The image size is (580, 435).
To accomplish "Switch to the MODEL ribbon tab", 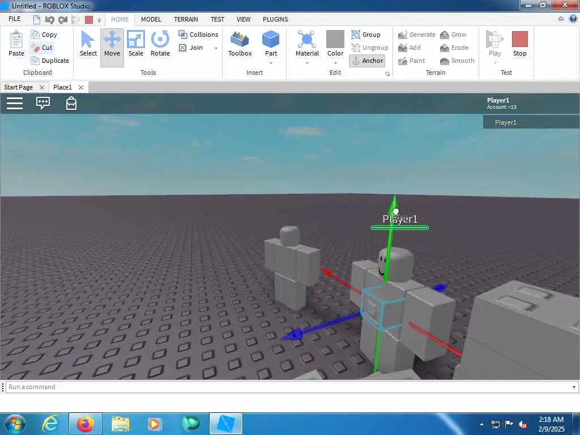I will tap(151, 19).
